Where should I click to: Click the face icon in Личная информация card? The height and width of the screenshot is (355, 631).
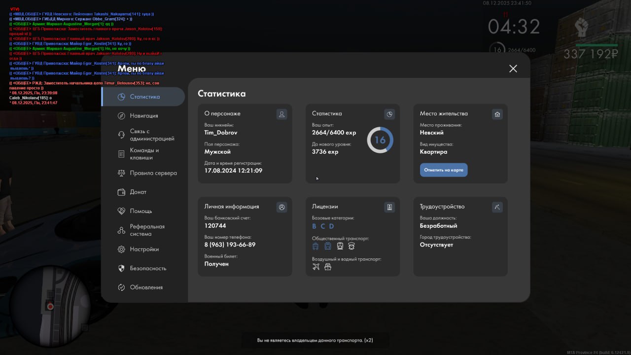(x=282, y=208)
